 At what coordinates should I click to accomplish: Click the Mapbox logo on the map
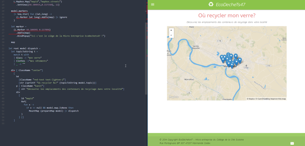(174, 97)
